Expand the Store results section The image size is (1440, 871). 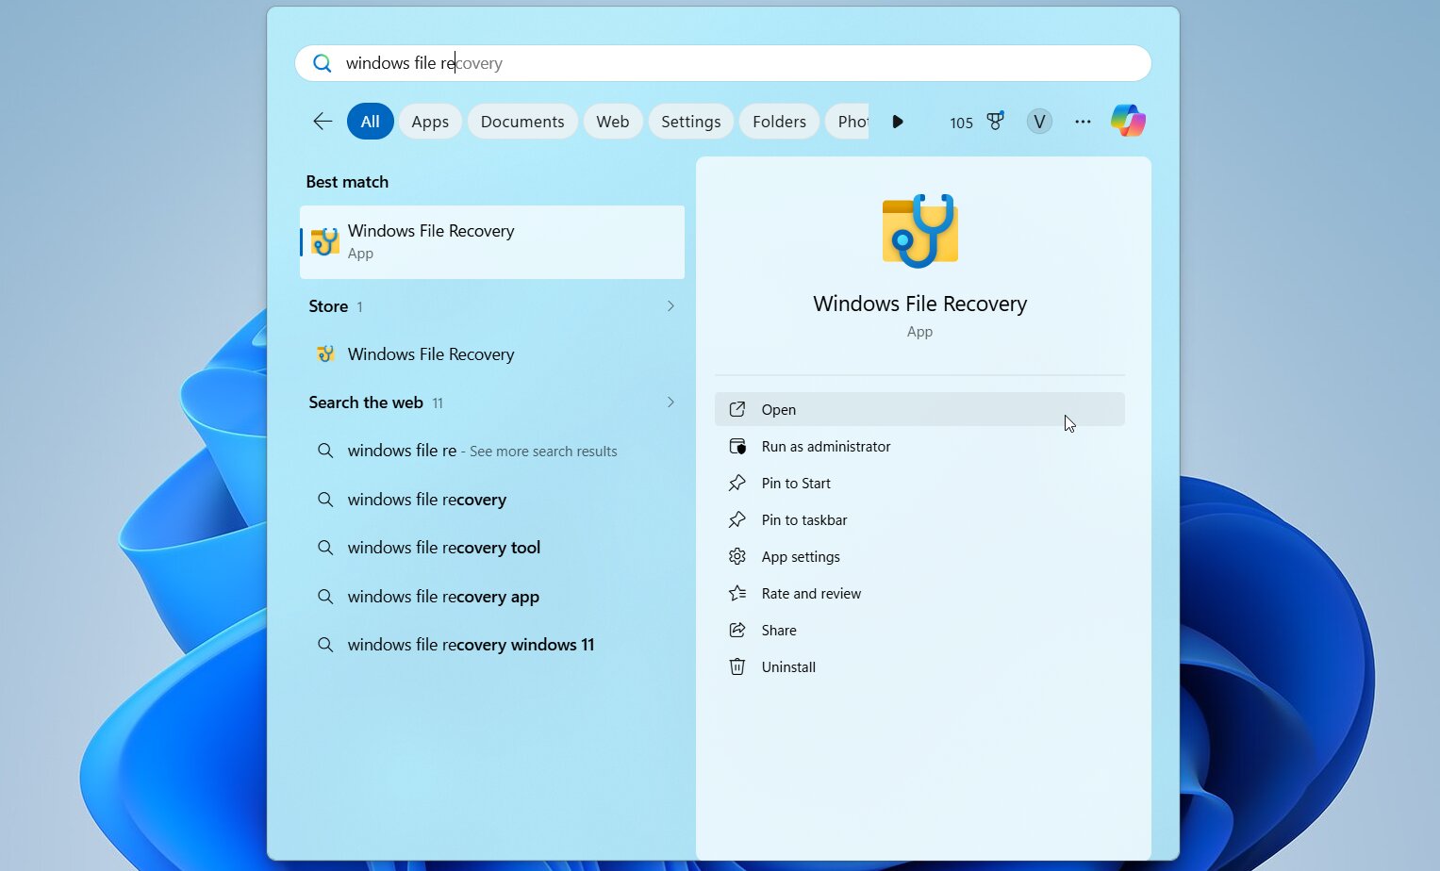point(670,306)
